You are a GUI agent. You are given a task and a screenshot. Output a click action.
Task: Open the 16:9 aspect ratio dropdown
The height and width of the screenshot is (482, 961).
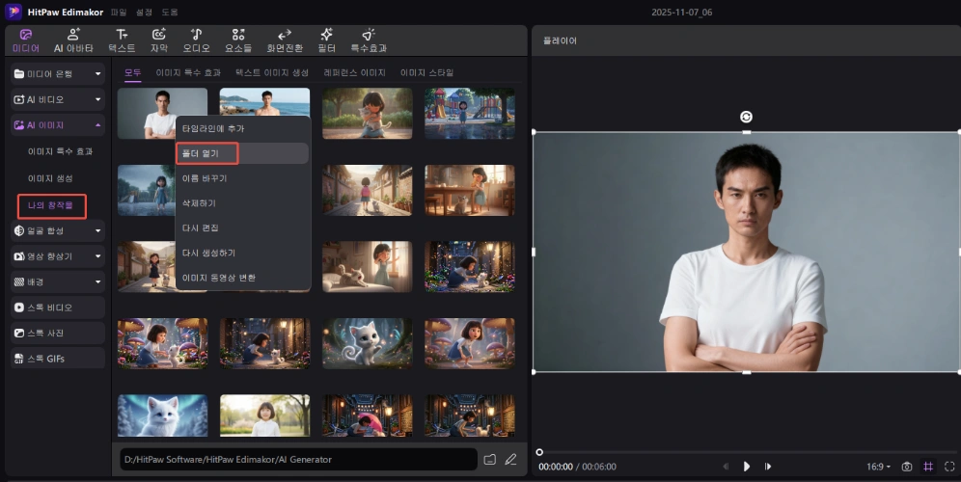point(878,467)
